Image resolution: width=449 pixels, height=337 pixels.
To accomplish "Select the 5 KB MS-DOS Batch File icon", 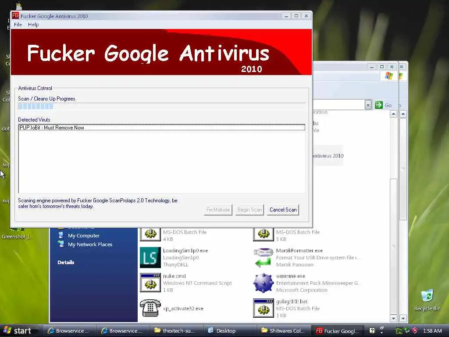I will 264,234.
